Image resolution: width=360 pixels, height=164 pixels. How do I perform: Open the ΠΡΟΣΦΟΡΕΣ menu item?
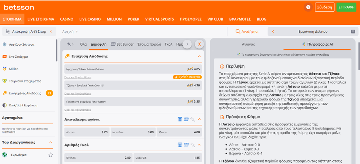(190, 19)
